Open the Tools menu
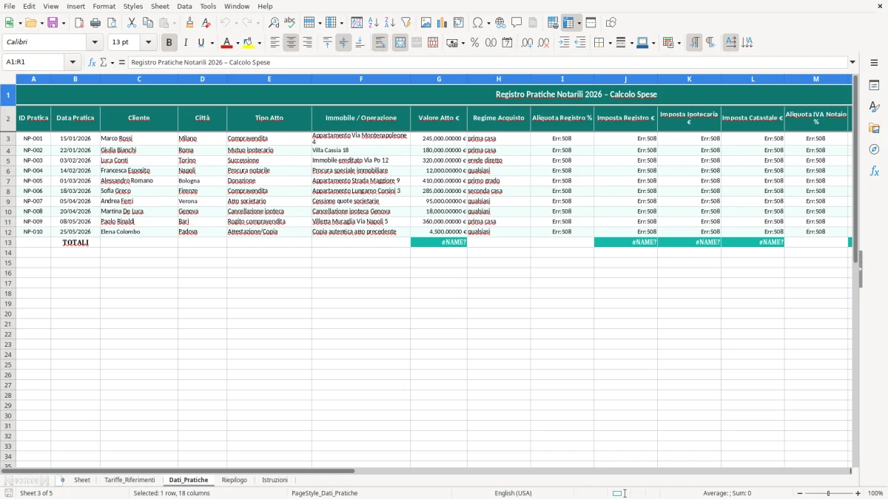The height and width of the screenshot is (499, 888). point(208,6)
